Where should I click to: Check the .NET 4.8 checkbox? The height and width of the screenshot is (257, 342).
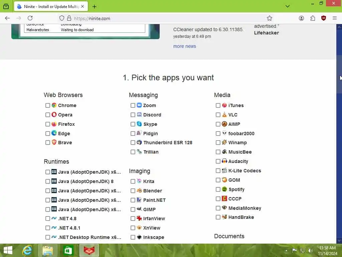[47, 218]
